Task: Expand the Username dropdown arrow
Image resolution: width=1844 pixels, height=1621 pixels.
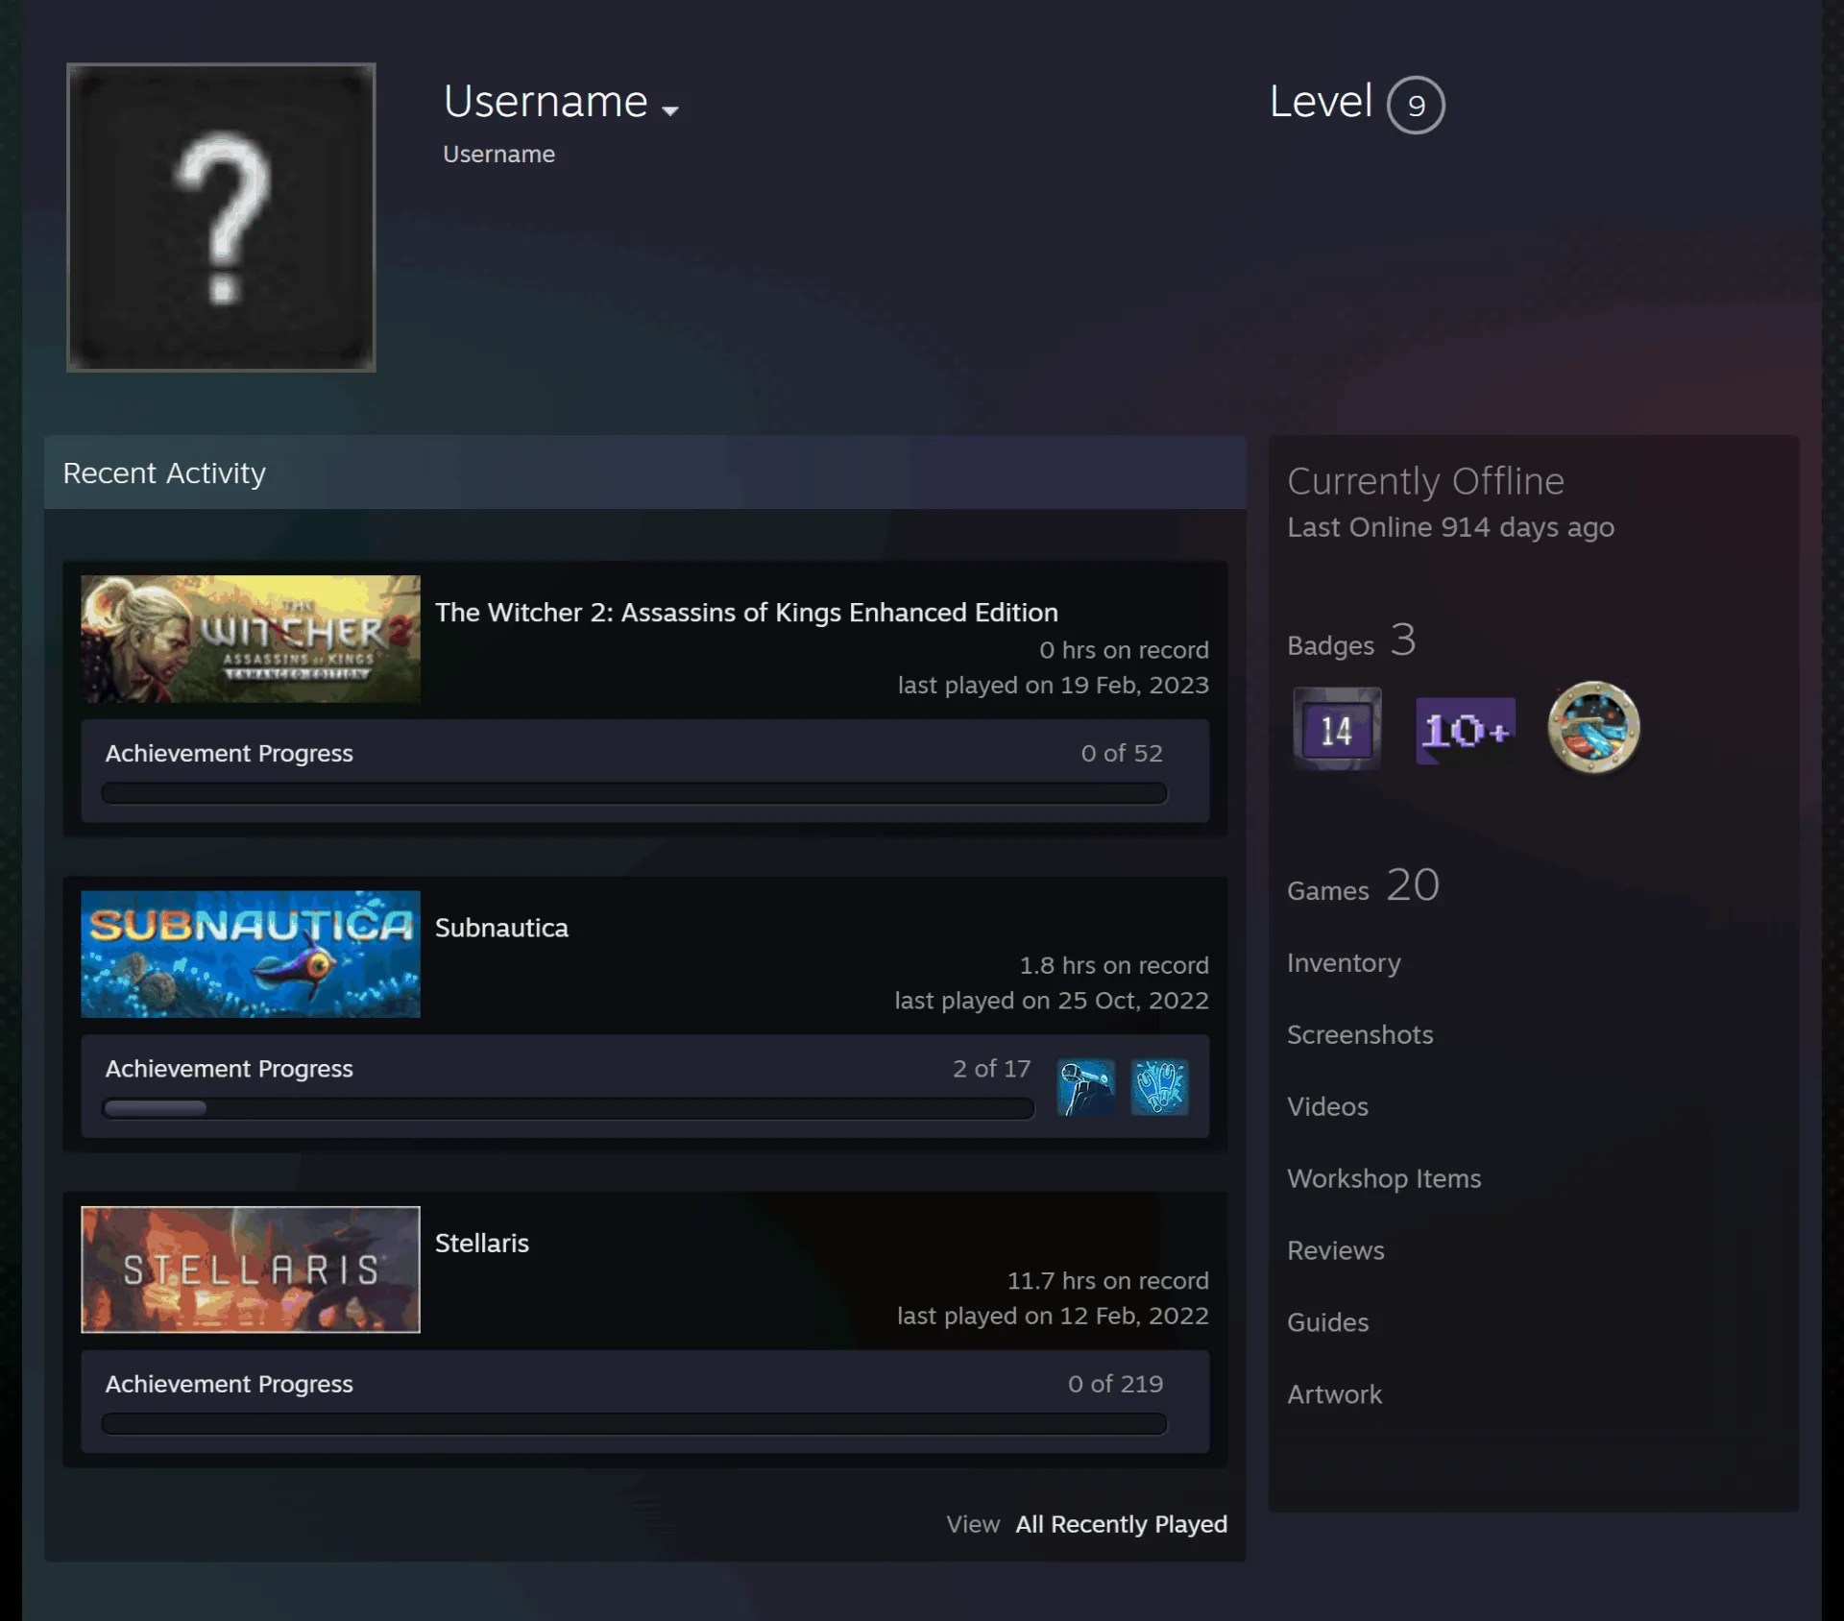Action: coord(670,110)
